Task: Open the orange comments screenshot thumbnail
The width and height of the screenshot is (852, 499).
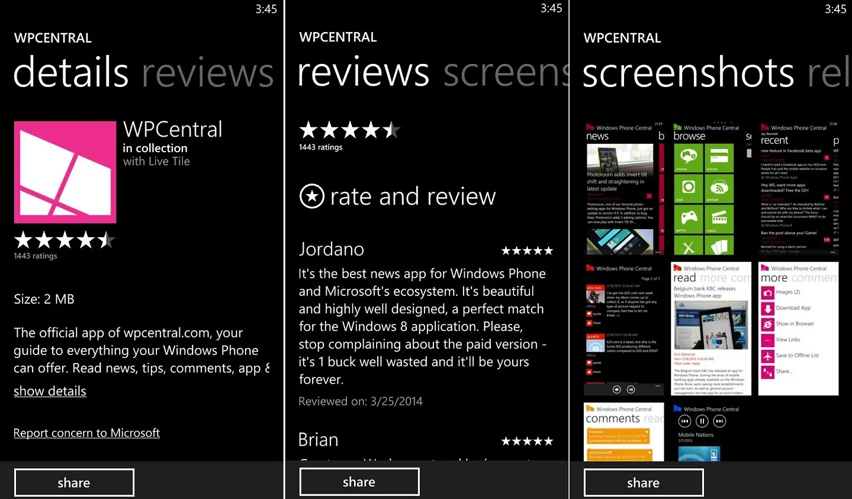Action: [624, 432]
